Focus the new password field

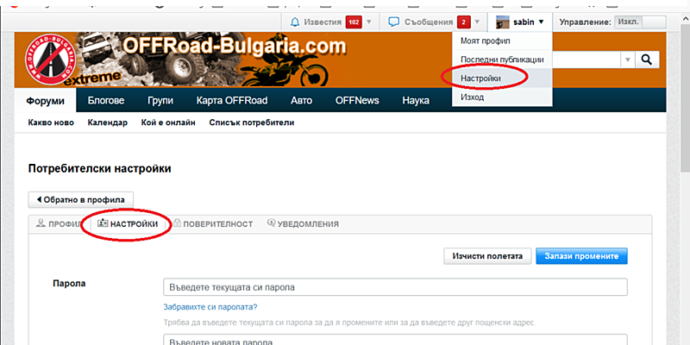coord(395,339)
